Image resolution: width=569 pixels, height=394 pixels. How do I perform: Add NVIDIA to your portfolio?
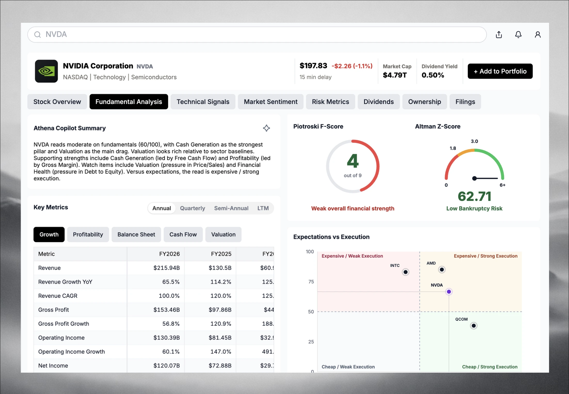point(500,71)
